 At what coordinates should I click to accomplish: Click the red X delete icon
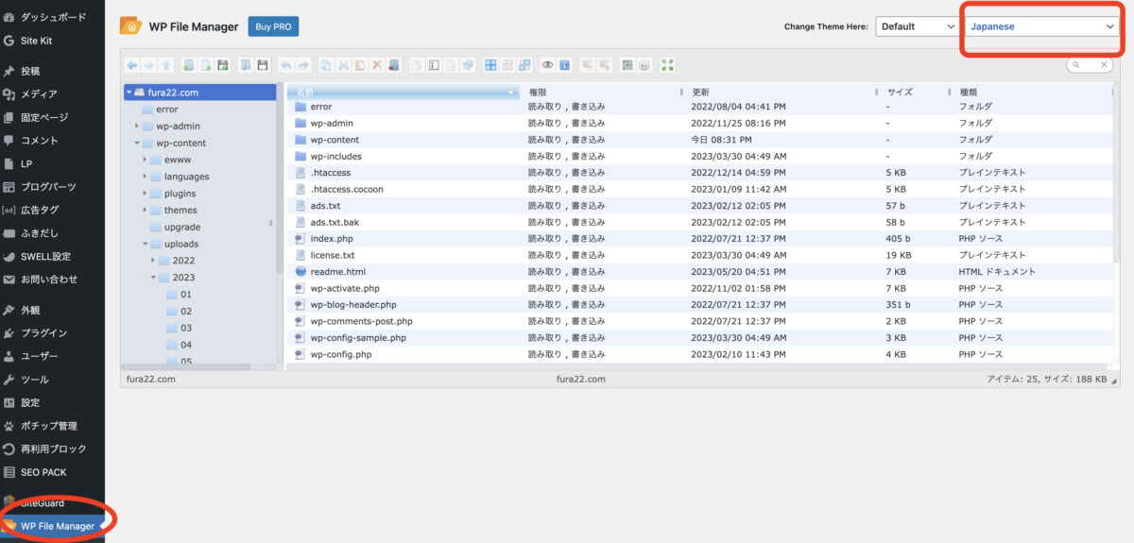376,65
